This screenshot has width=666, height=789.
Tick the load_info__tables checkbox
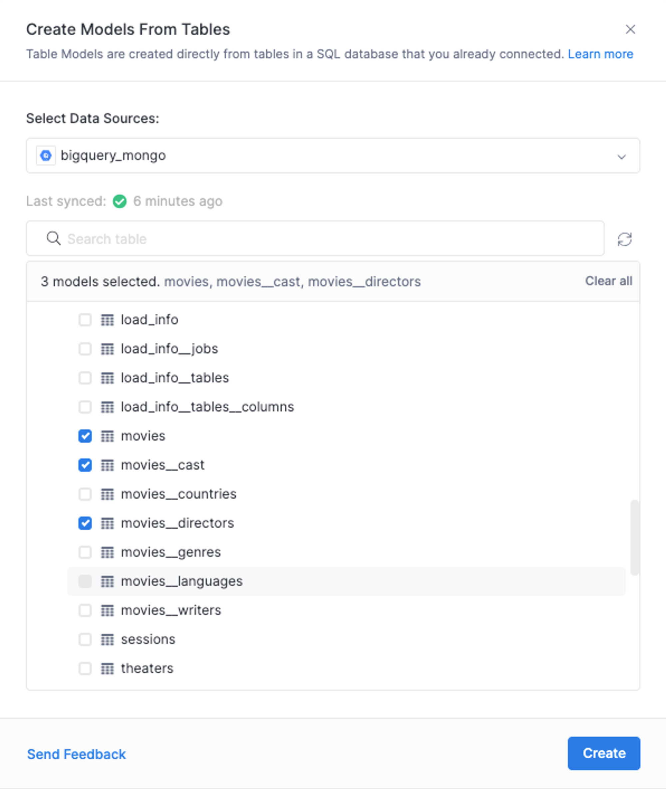coord(85,378)
